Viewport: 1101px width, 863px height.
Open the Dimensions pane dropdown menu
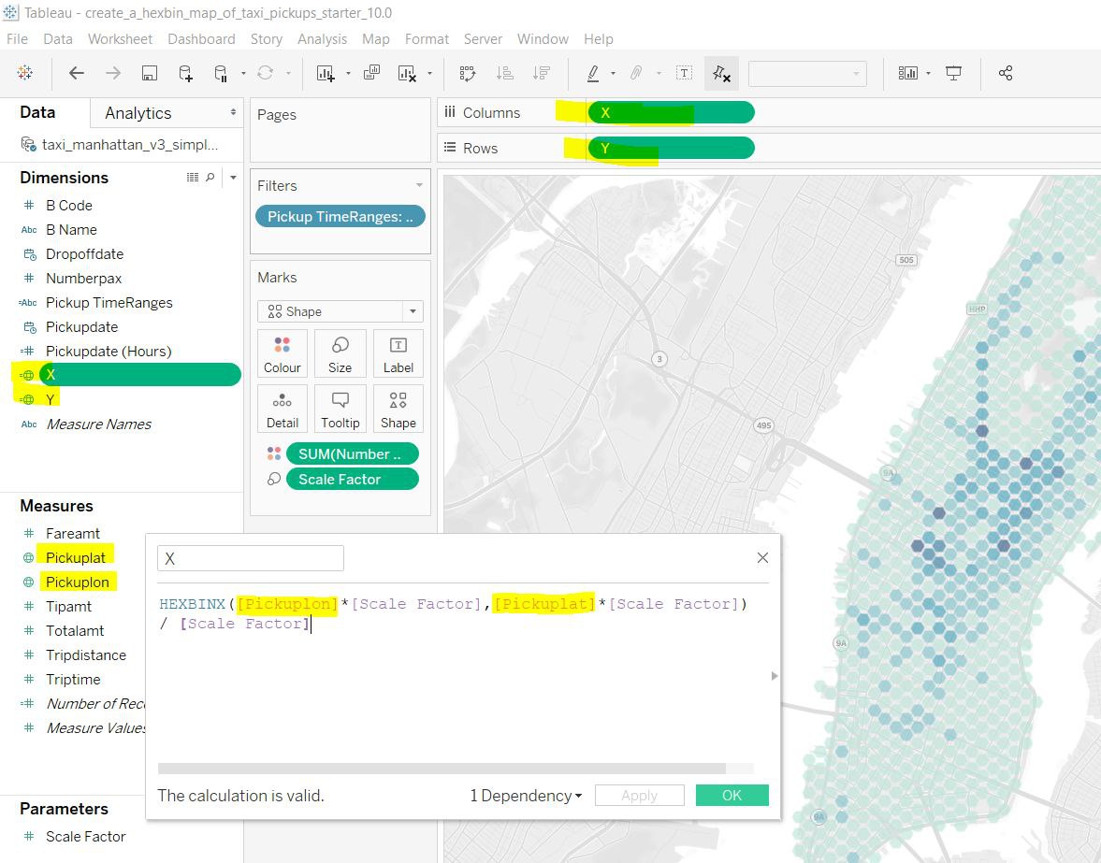click(x=233, y=178)
